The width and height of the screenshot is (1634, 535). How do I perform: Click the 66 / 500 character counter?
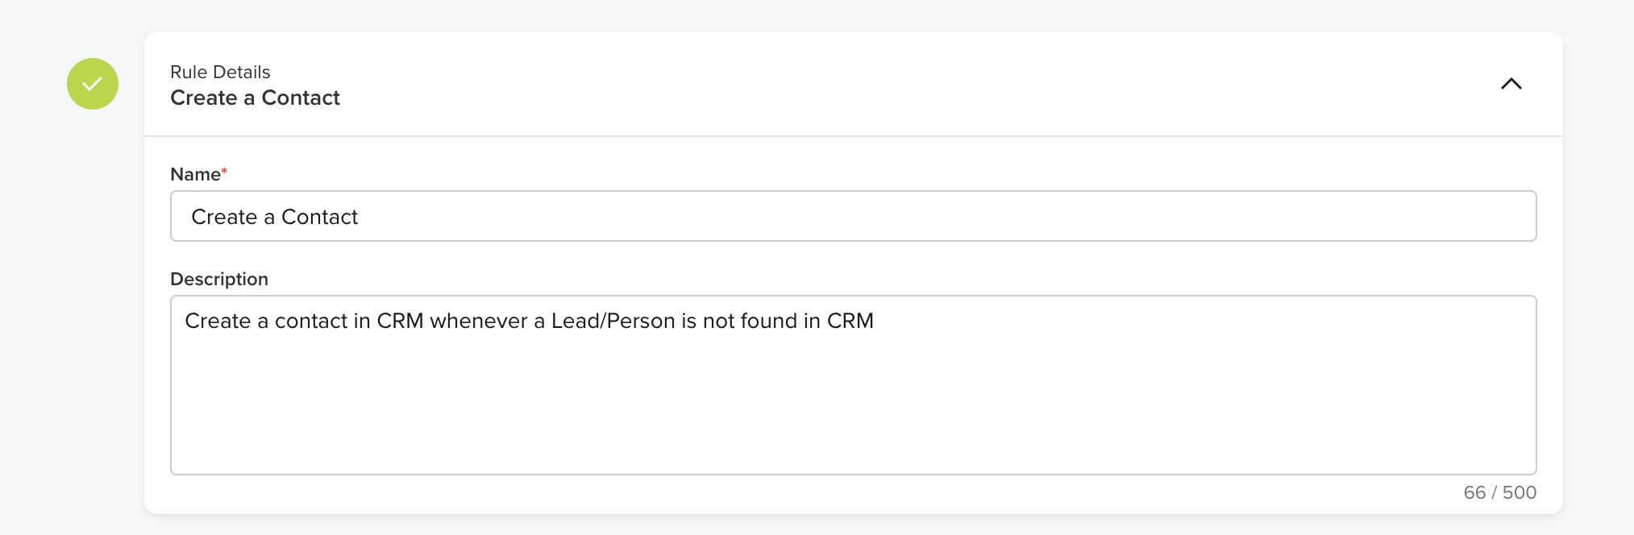tap(1499, 492)
